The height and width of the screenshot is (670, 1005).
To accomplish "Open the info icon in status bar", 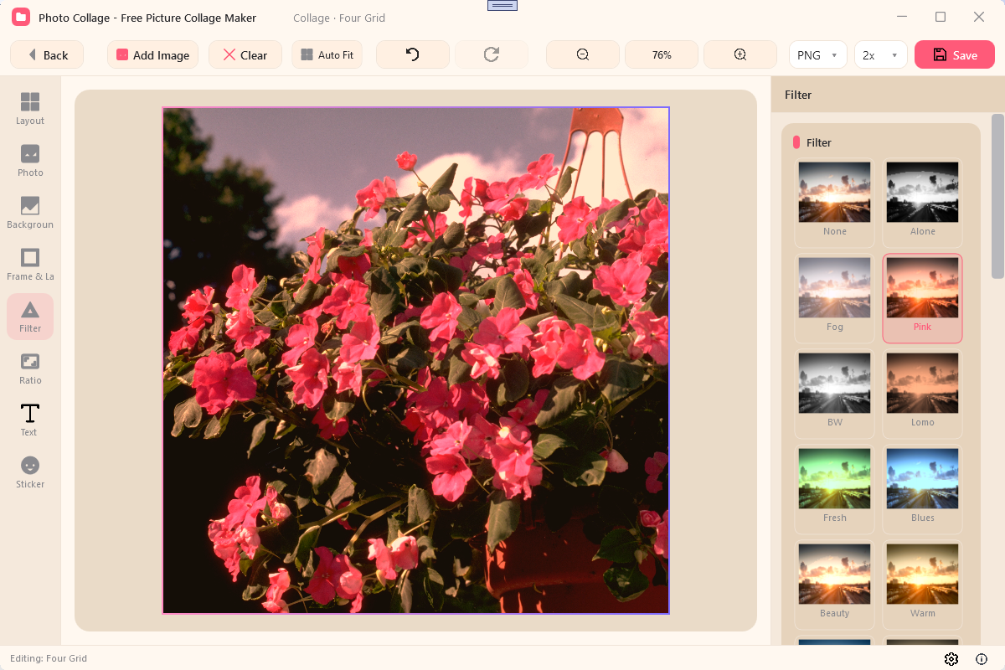I will click(x=982, y=659).
